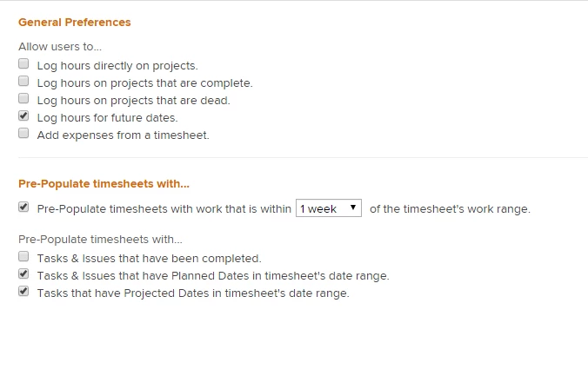The image size is (588, 369).
Task: Click the 'Log hours on projects that are complete.' label
Action: tap(144, 82)
